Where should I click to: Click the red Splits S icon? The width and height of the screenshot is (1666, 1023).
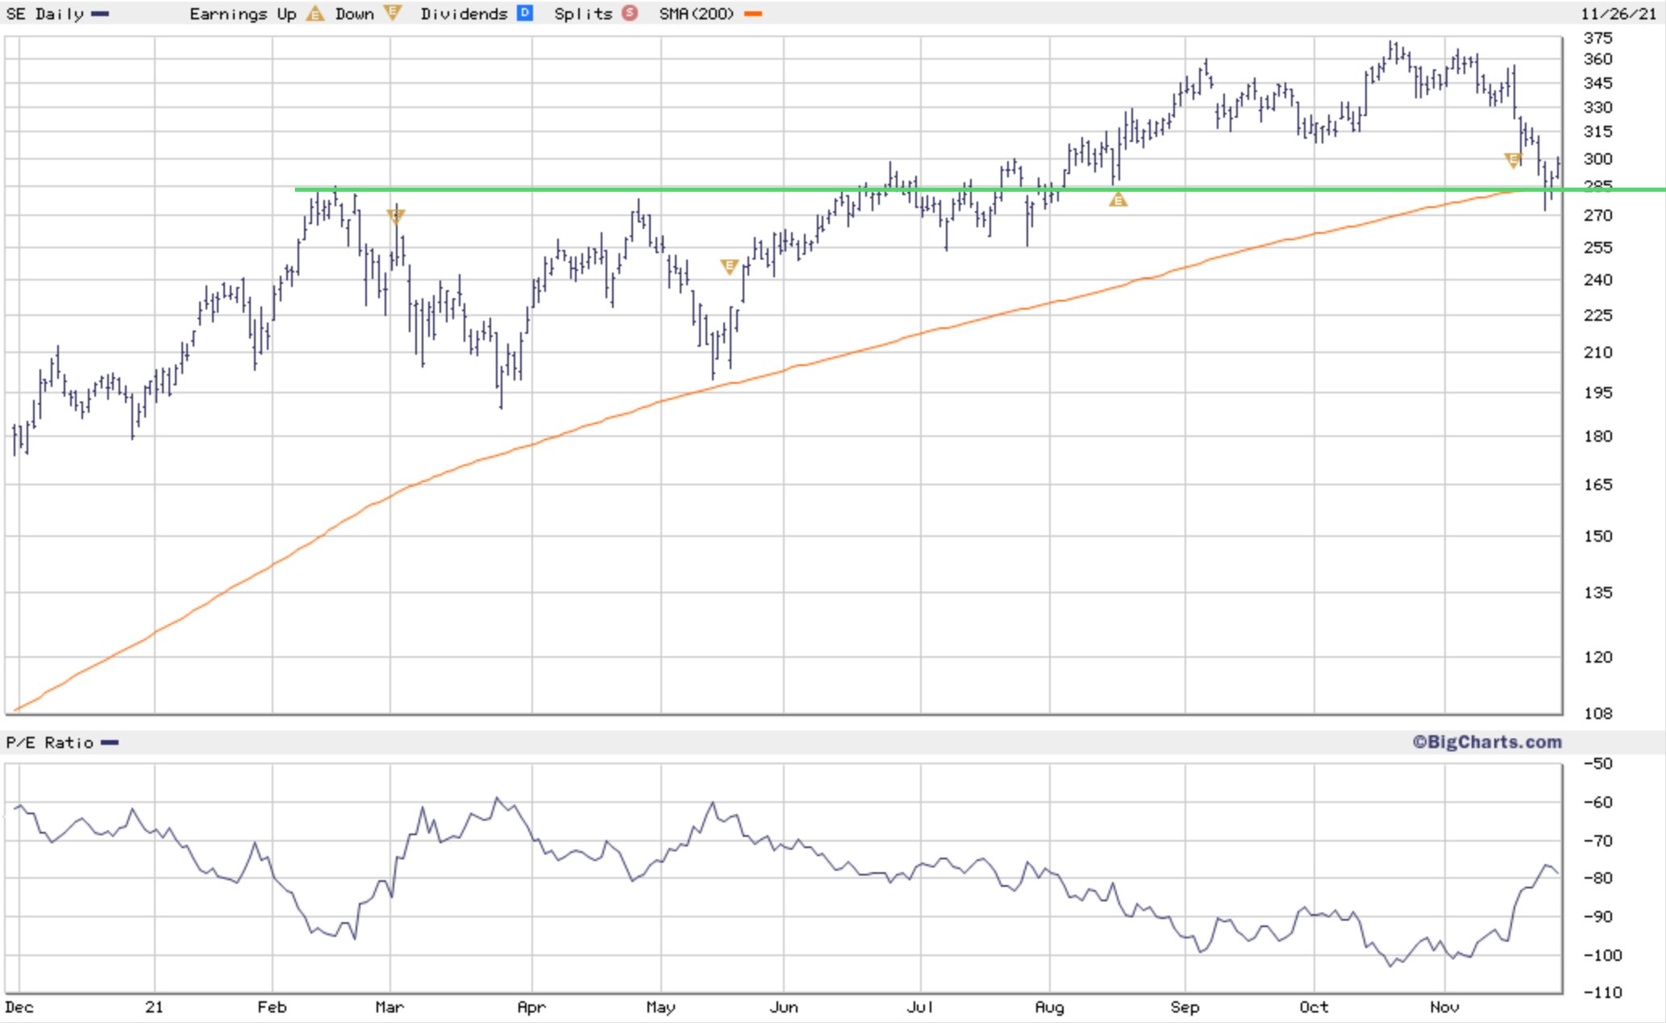click(x=629, y=14)
